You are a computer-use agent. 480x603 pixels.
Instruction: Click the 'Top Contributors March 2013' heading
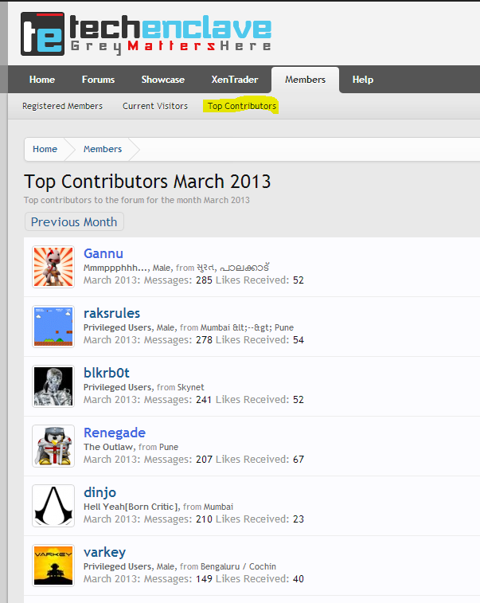147,182
